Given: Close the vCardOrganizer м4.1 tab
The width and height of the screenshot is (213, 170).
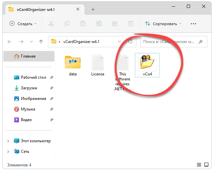Looking at the screenshot, I should coord(78,9).
